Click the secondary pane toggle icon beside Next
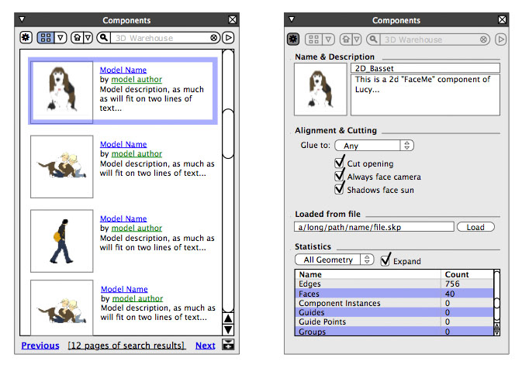Viewport: 522px width, 368px height. 228,345
